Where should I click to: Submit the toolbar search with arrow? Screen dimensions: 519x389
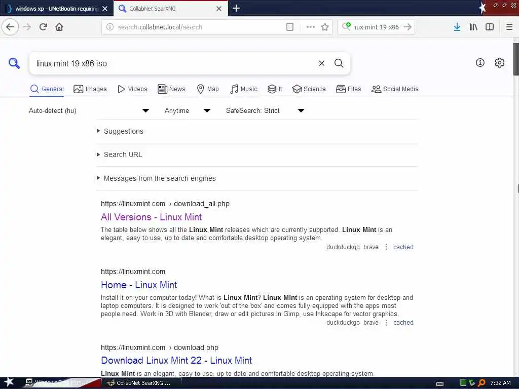coord(407,27)
